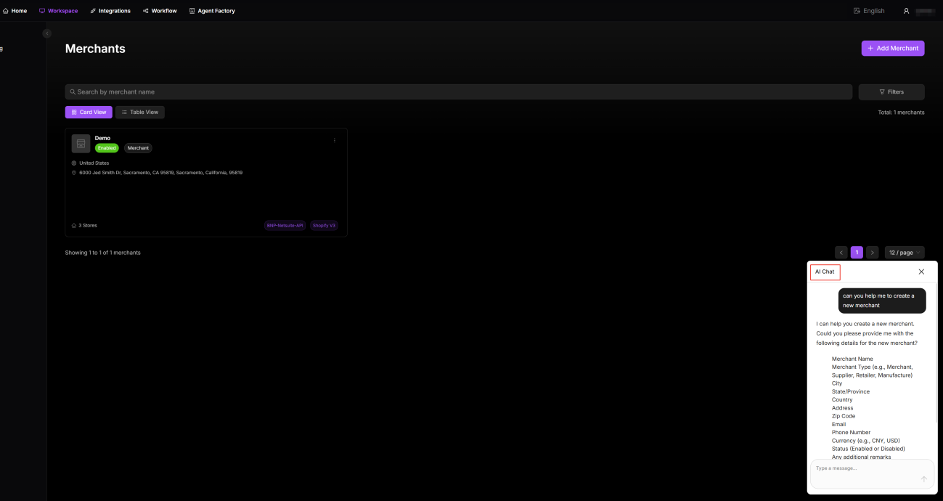Open Agent Factory from top navigation
This screenshot has height=501, width=943.
[212, 11]
